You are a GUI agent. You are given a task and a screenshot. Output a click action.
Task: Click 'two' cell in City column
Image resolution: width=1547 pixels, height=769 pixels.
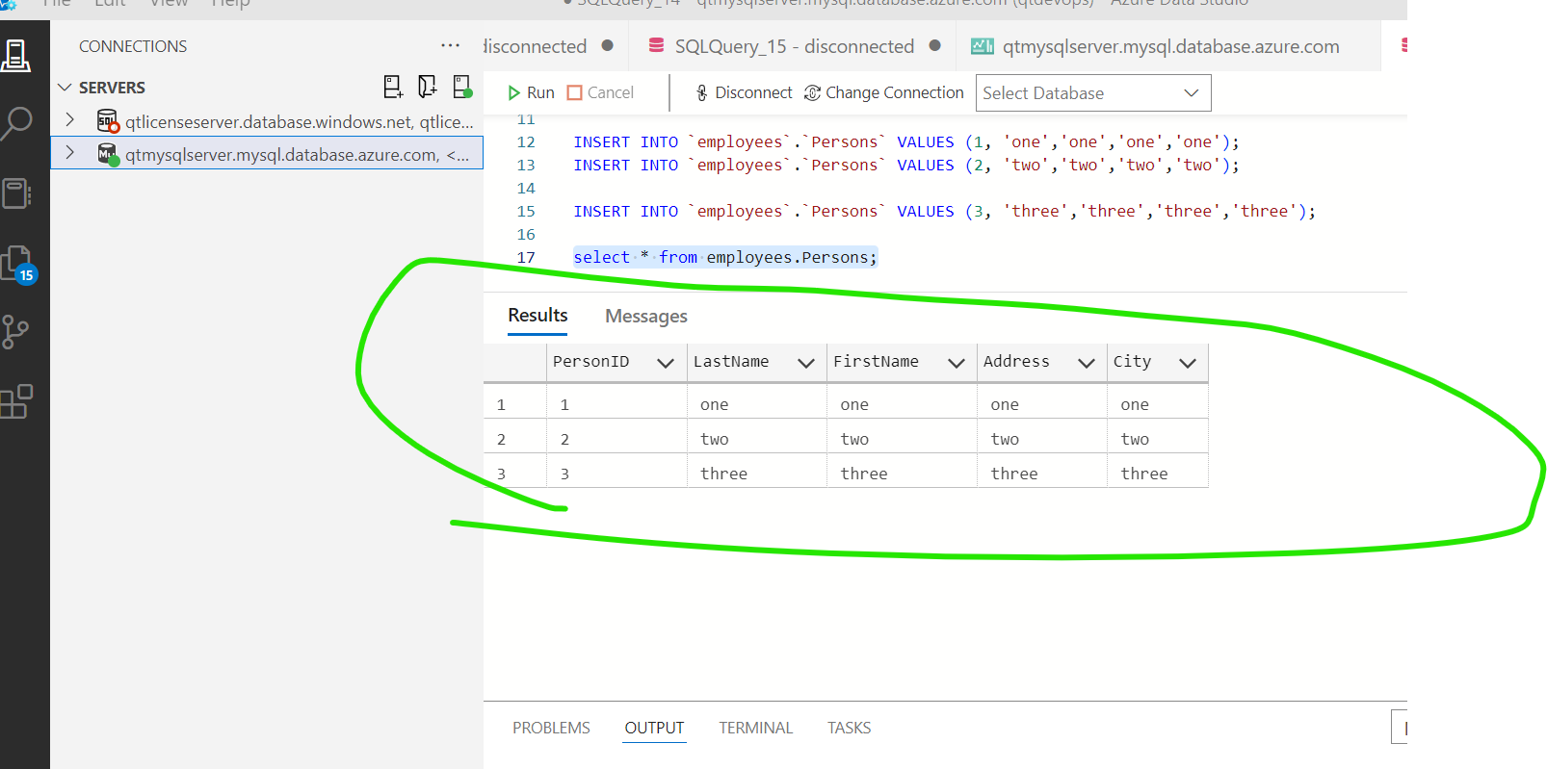pos(1156,439)
